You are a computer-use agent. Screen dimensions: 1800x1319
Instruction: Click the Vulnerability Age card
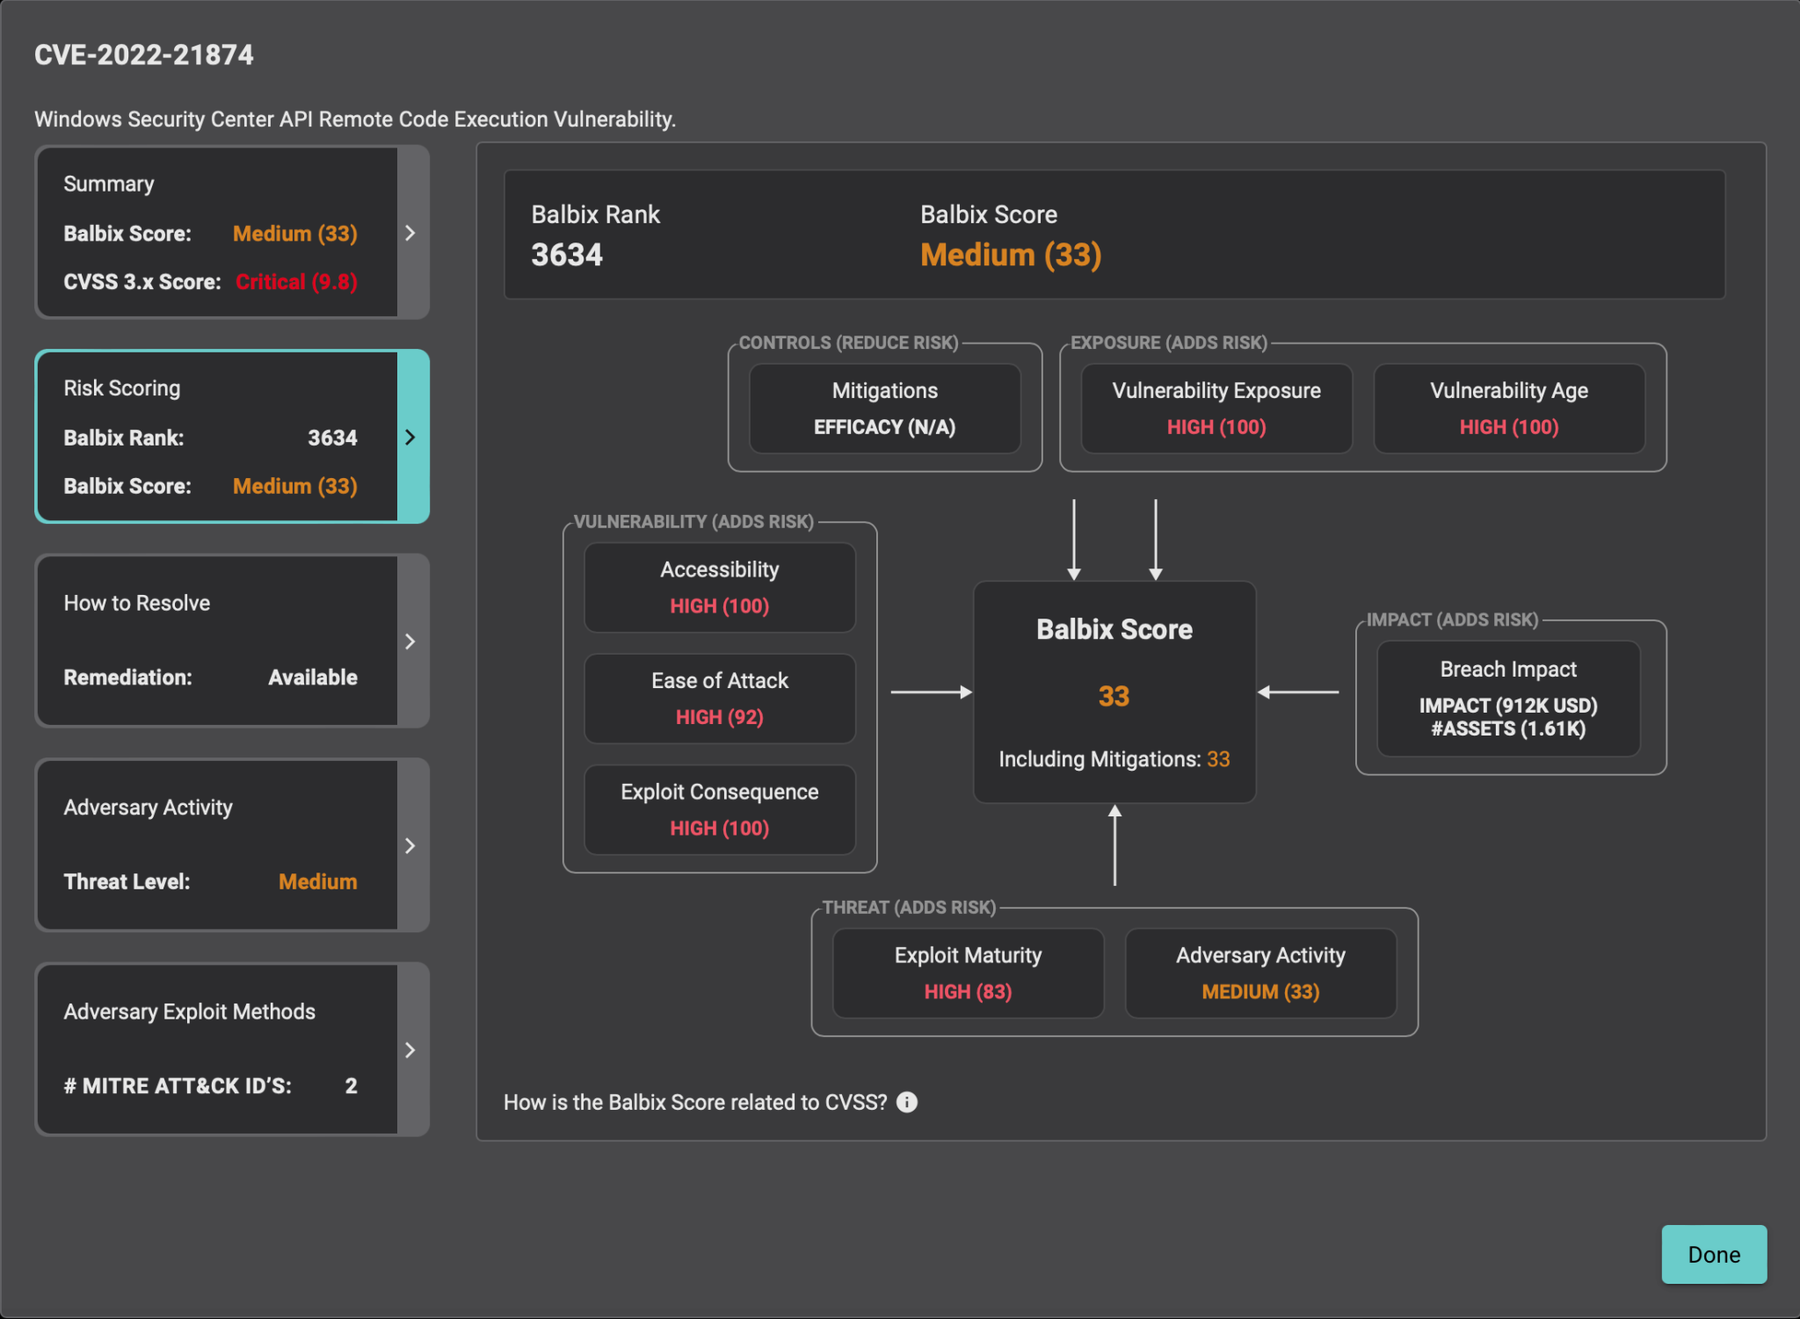(x=1508, y=409)
